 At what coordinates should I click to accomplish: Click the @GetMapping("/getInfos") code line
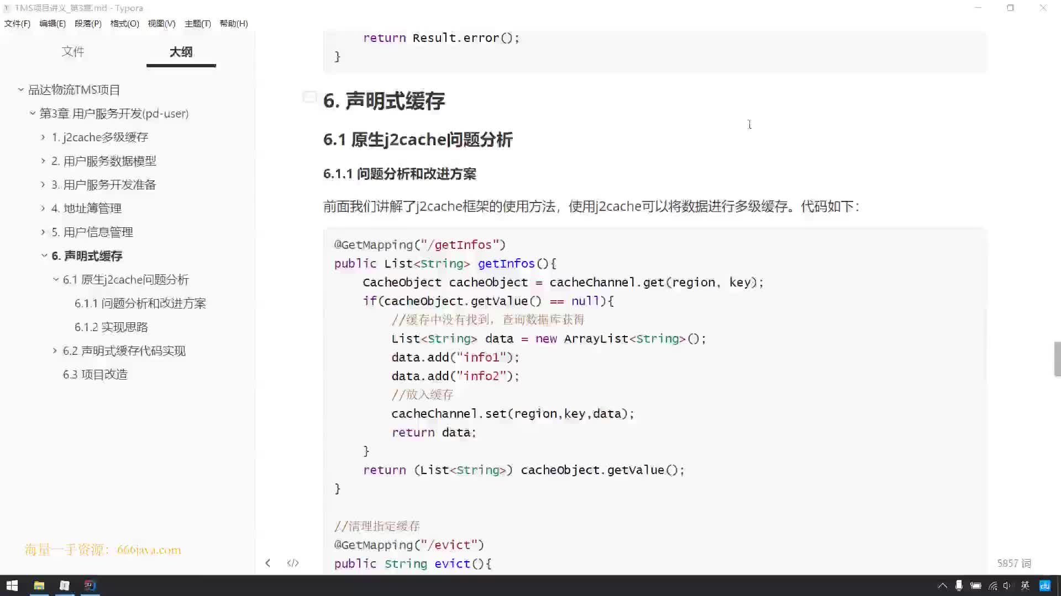(420, 244)
